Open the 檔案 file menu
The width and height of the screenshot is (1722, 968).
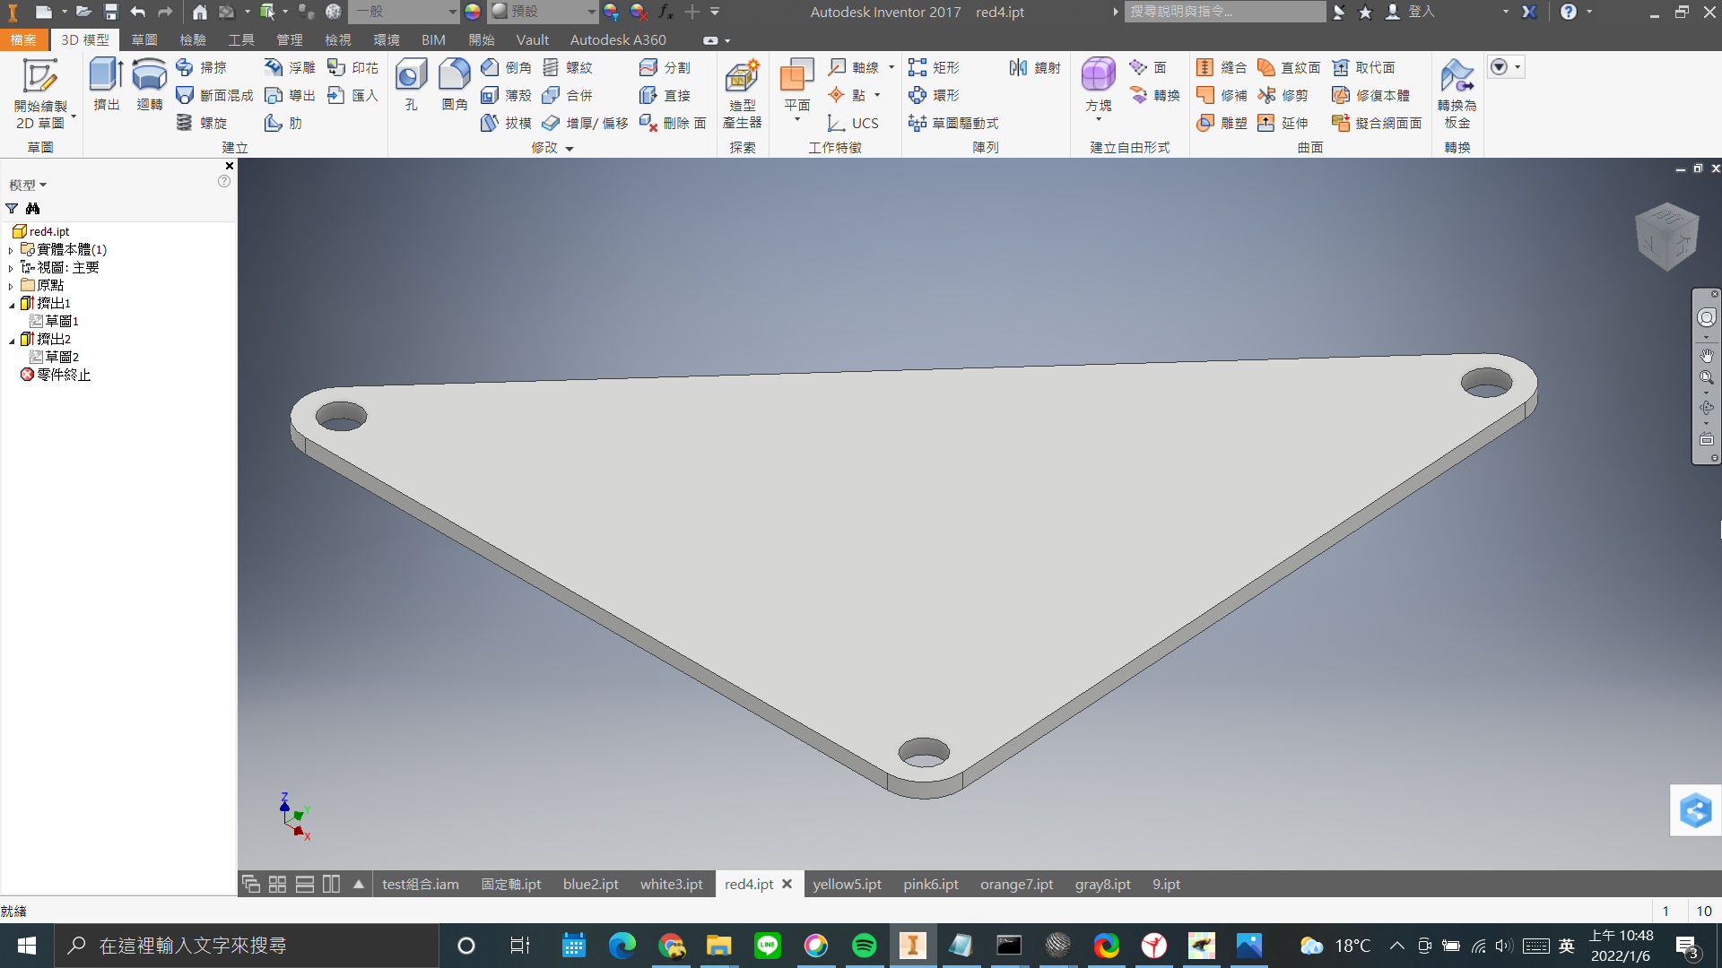coord(23,39)
